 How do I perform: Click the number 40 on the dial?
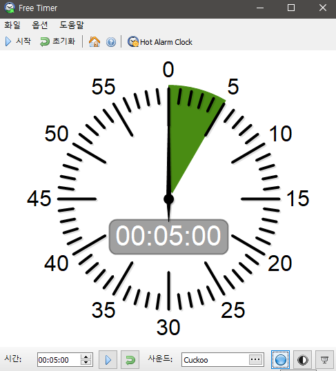pos(57,263)
